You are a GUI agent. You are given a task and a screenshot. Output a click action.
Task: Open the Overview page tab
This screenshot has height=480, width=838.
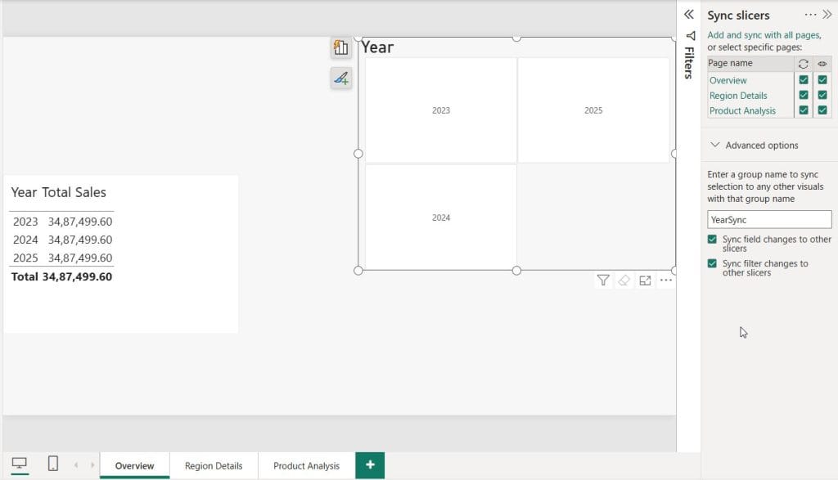coord(135,465)
